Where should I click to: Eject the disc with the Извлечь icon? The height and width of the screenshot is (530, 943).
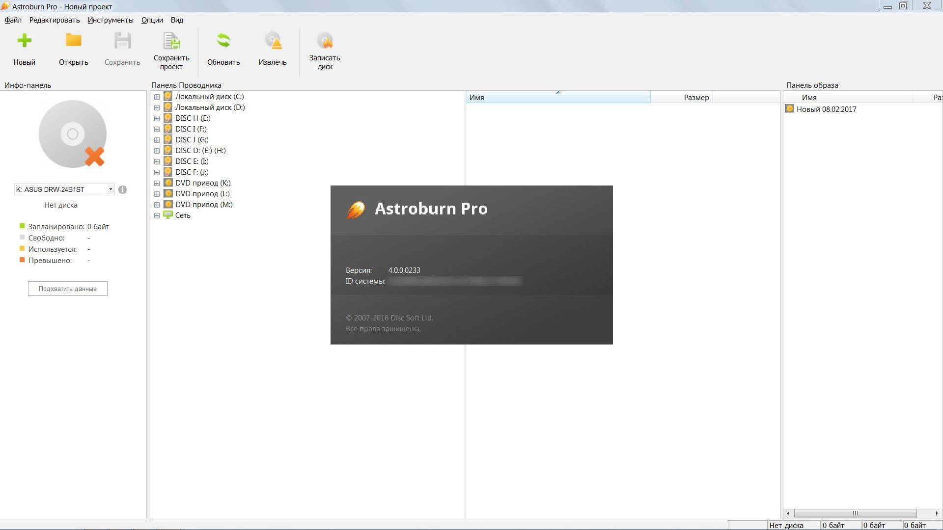(x=273, y=41)
